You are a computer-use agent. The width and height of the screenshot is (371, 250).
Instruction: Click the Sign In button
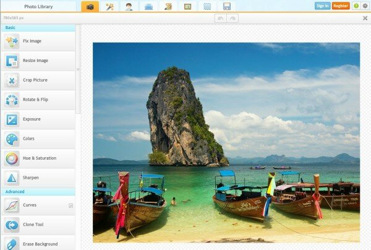pyautogui.click(x=322, y=6)
